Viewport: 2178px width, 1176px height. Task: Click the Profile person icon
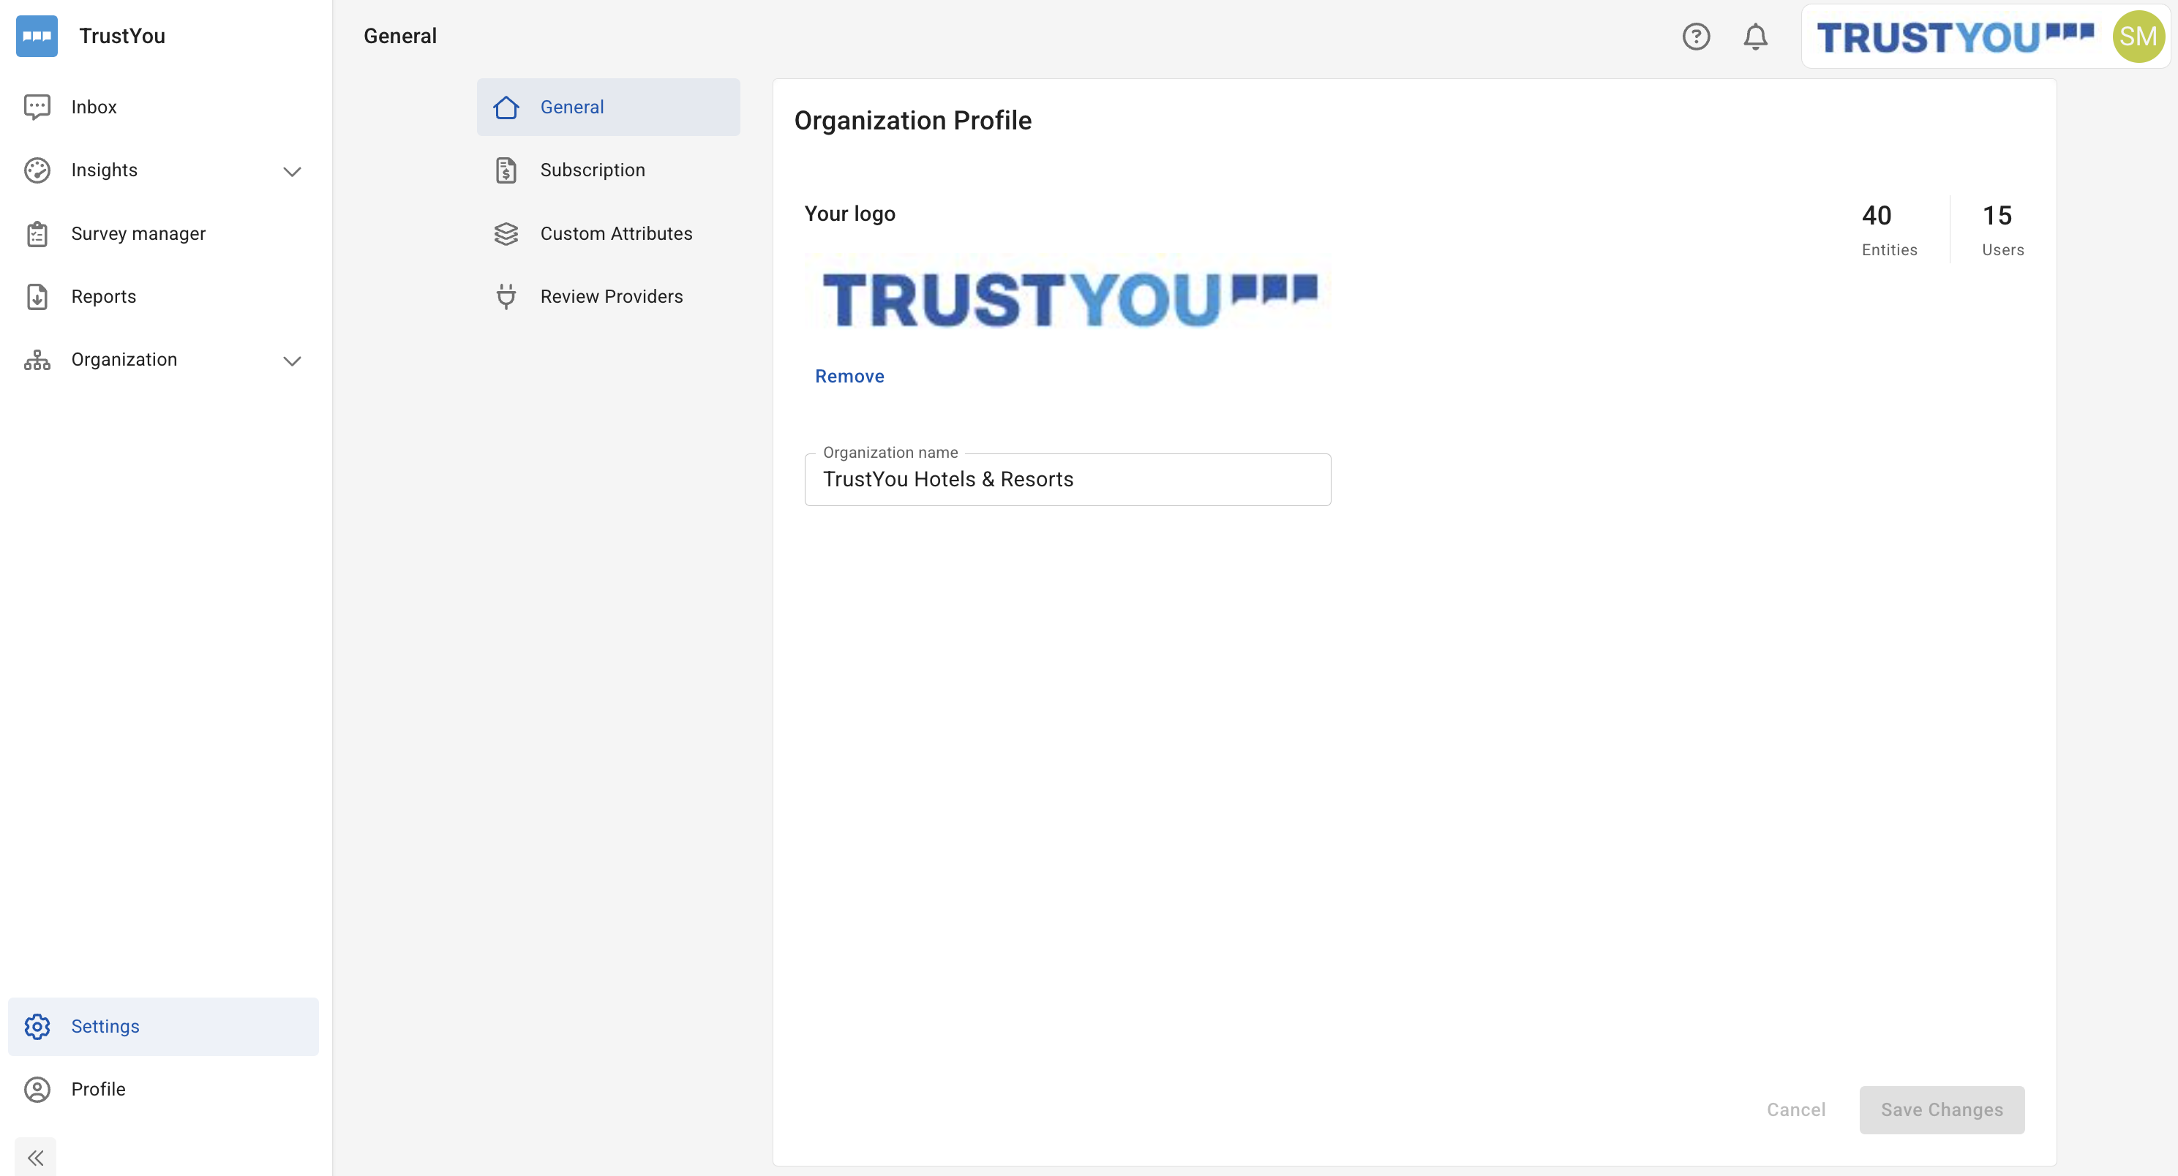(x=37, y=1090)
